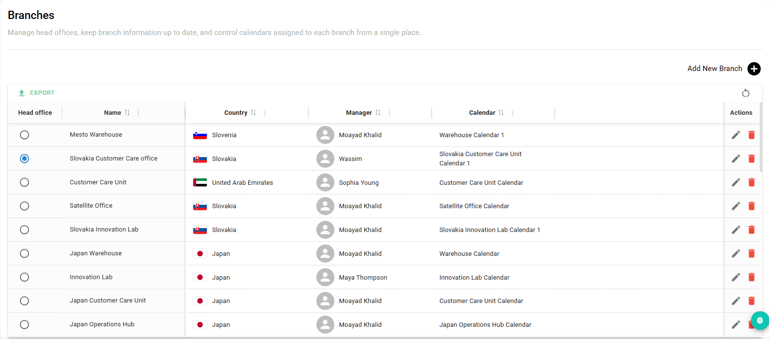Edit the Satellite Office branch row
This screenshot has width=769, height=339.
736,206
